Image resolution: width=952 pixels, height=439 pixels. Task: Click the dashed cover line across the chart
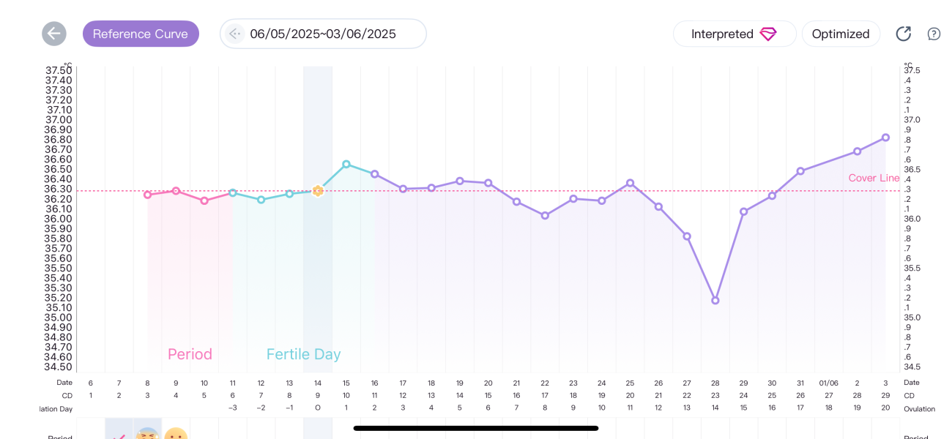(x=513, y=191)
